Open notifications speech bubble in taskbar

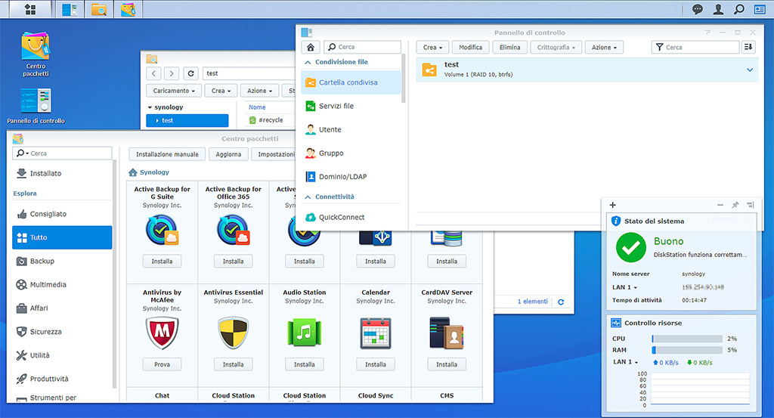click(x=698, y=9)
